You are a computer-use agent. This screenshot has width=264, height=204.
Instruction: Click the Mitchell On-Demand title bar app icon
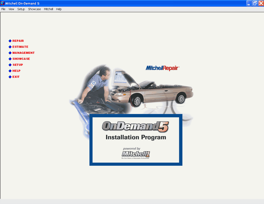point(2,3)
